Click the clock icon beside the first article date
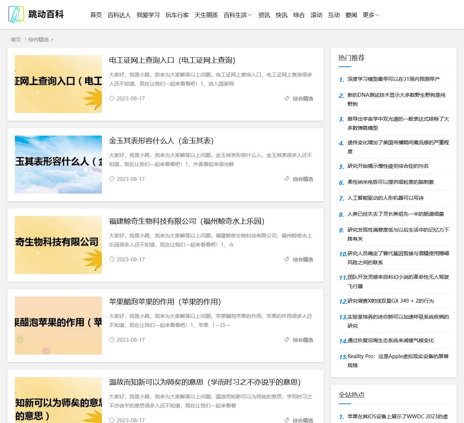 coord(112,98)
